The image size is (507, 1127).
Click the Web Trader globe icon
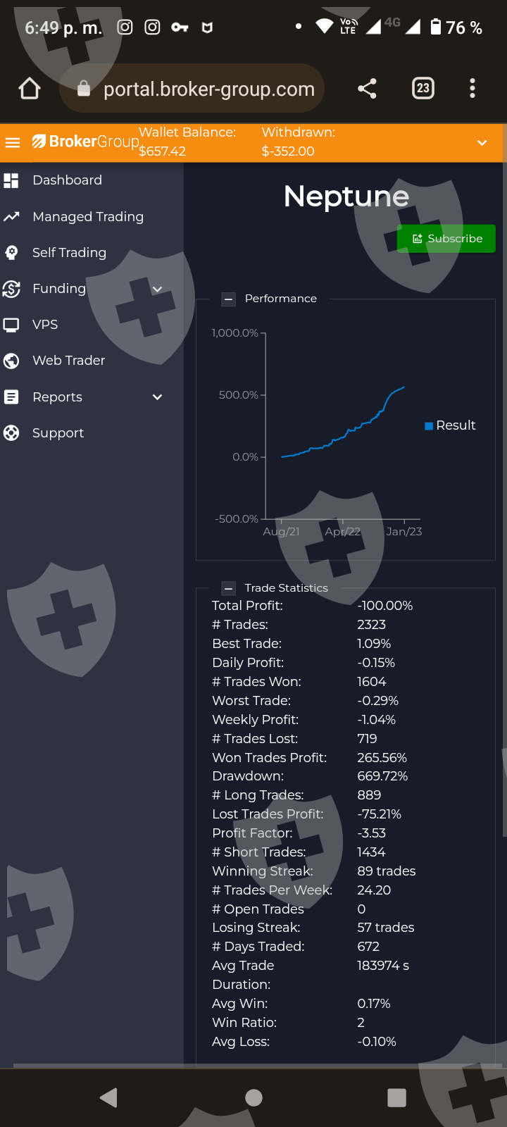click(11, 361)
